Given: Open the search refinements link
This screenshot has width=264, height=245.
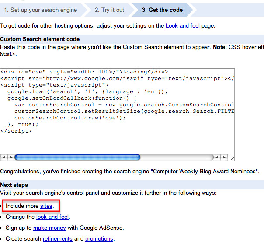Looking at the screenshot, I should pos(57,238).
